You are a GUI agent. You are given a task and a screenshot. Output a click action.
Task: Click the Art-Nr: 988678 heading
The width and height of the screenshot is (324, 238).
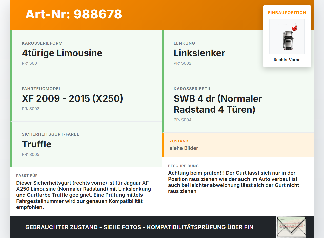(x=73, y=15)
